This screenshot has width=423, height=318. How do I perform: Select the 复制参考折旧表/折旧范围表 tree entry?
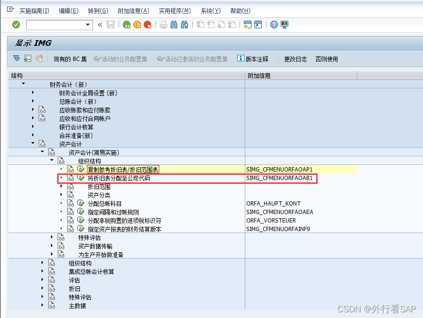click(123, 169)
